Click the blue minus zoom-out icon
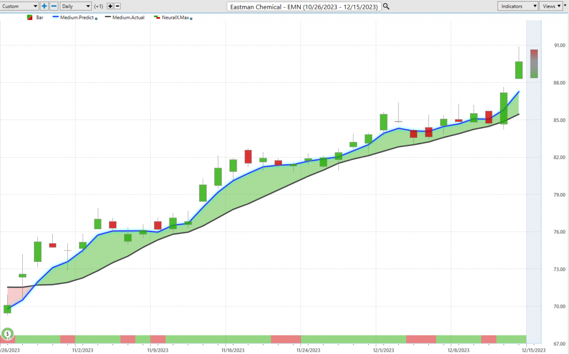Image resolution: width=569 pixels, height=354 pixels. point(54,6)
